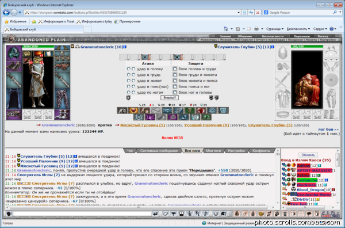Click the music note sound icon

pos(205,214)
